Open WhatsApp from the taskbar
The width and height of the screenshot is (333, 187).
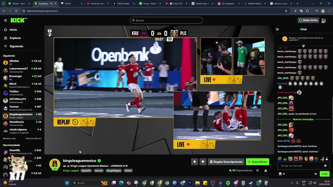tap(259, 183)
